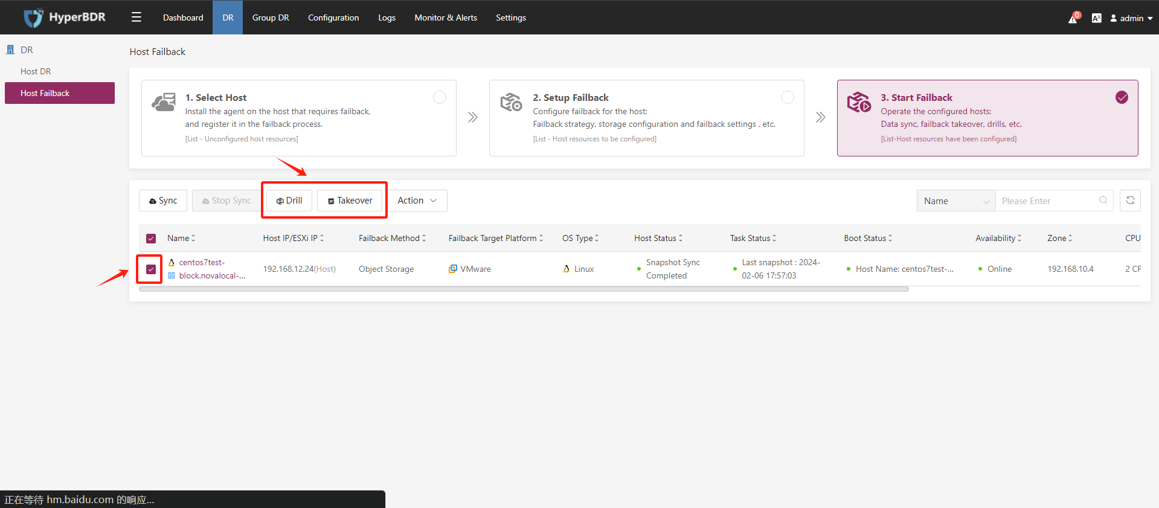Refresh the host list
The height and width of the screenshot is (508, 1159).
1130,201
